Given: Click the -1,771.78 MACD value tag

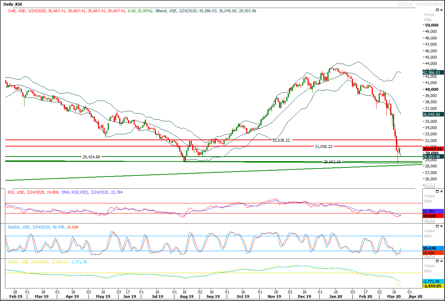Looking at the screenshot, I should [x=433, y=281].
